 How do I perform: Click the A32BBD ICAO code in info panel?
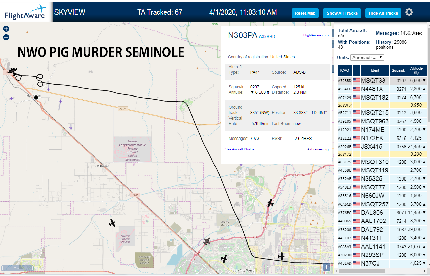[267, 36]
